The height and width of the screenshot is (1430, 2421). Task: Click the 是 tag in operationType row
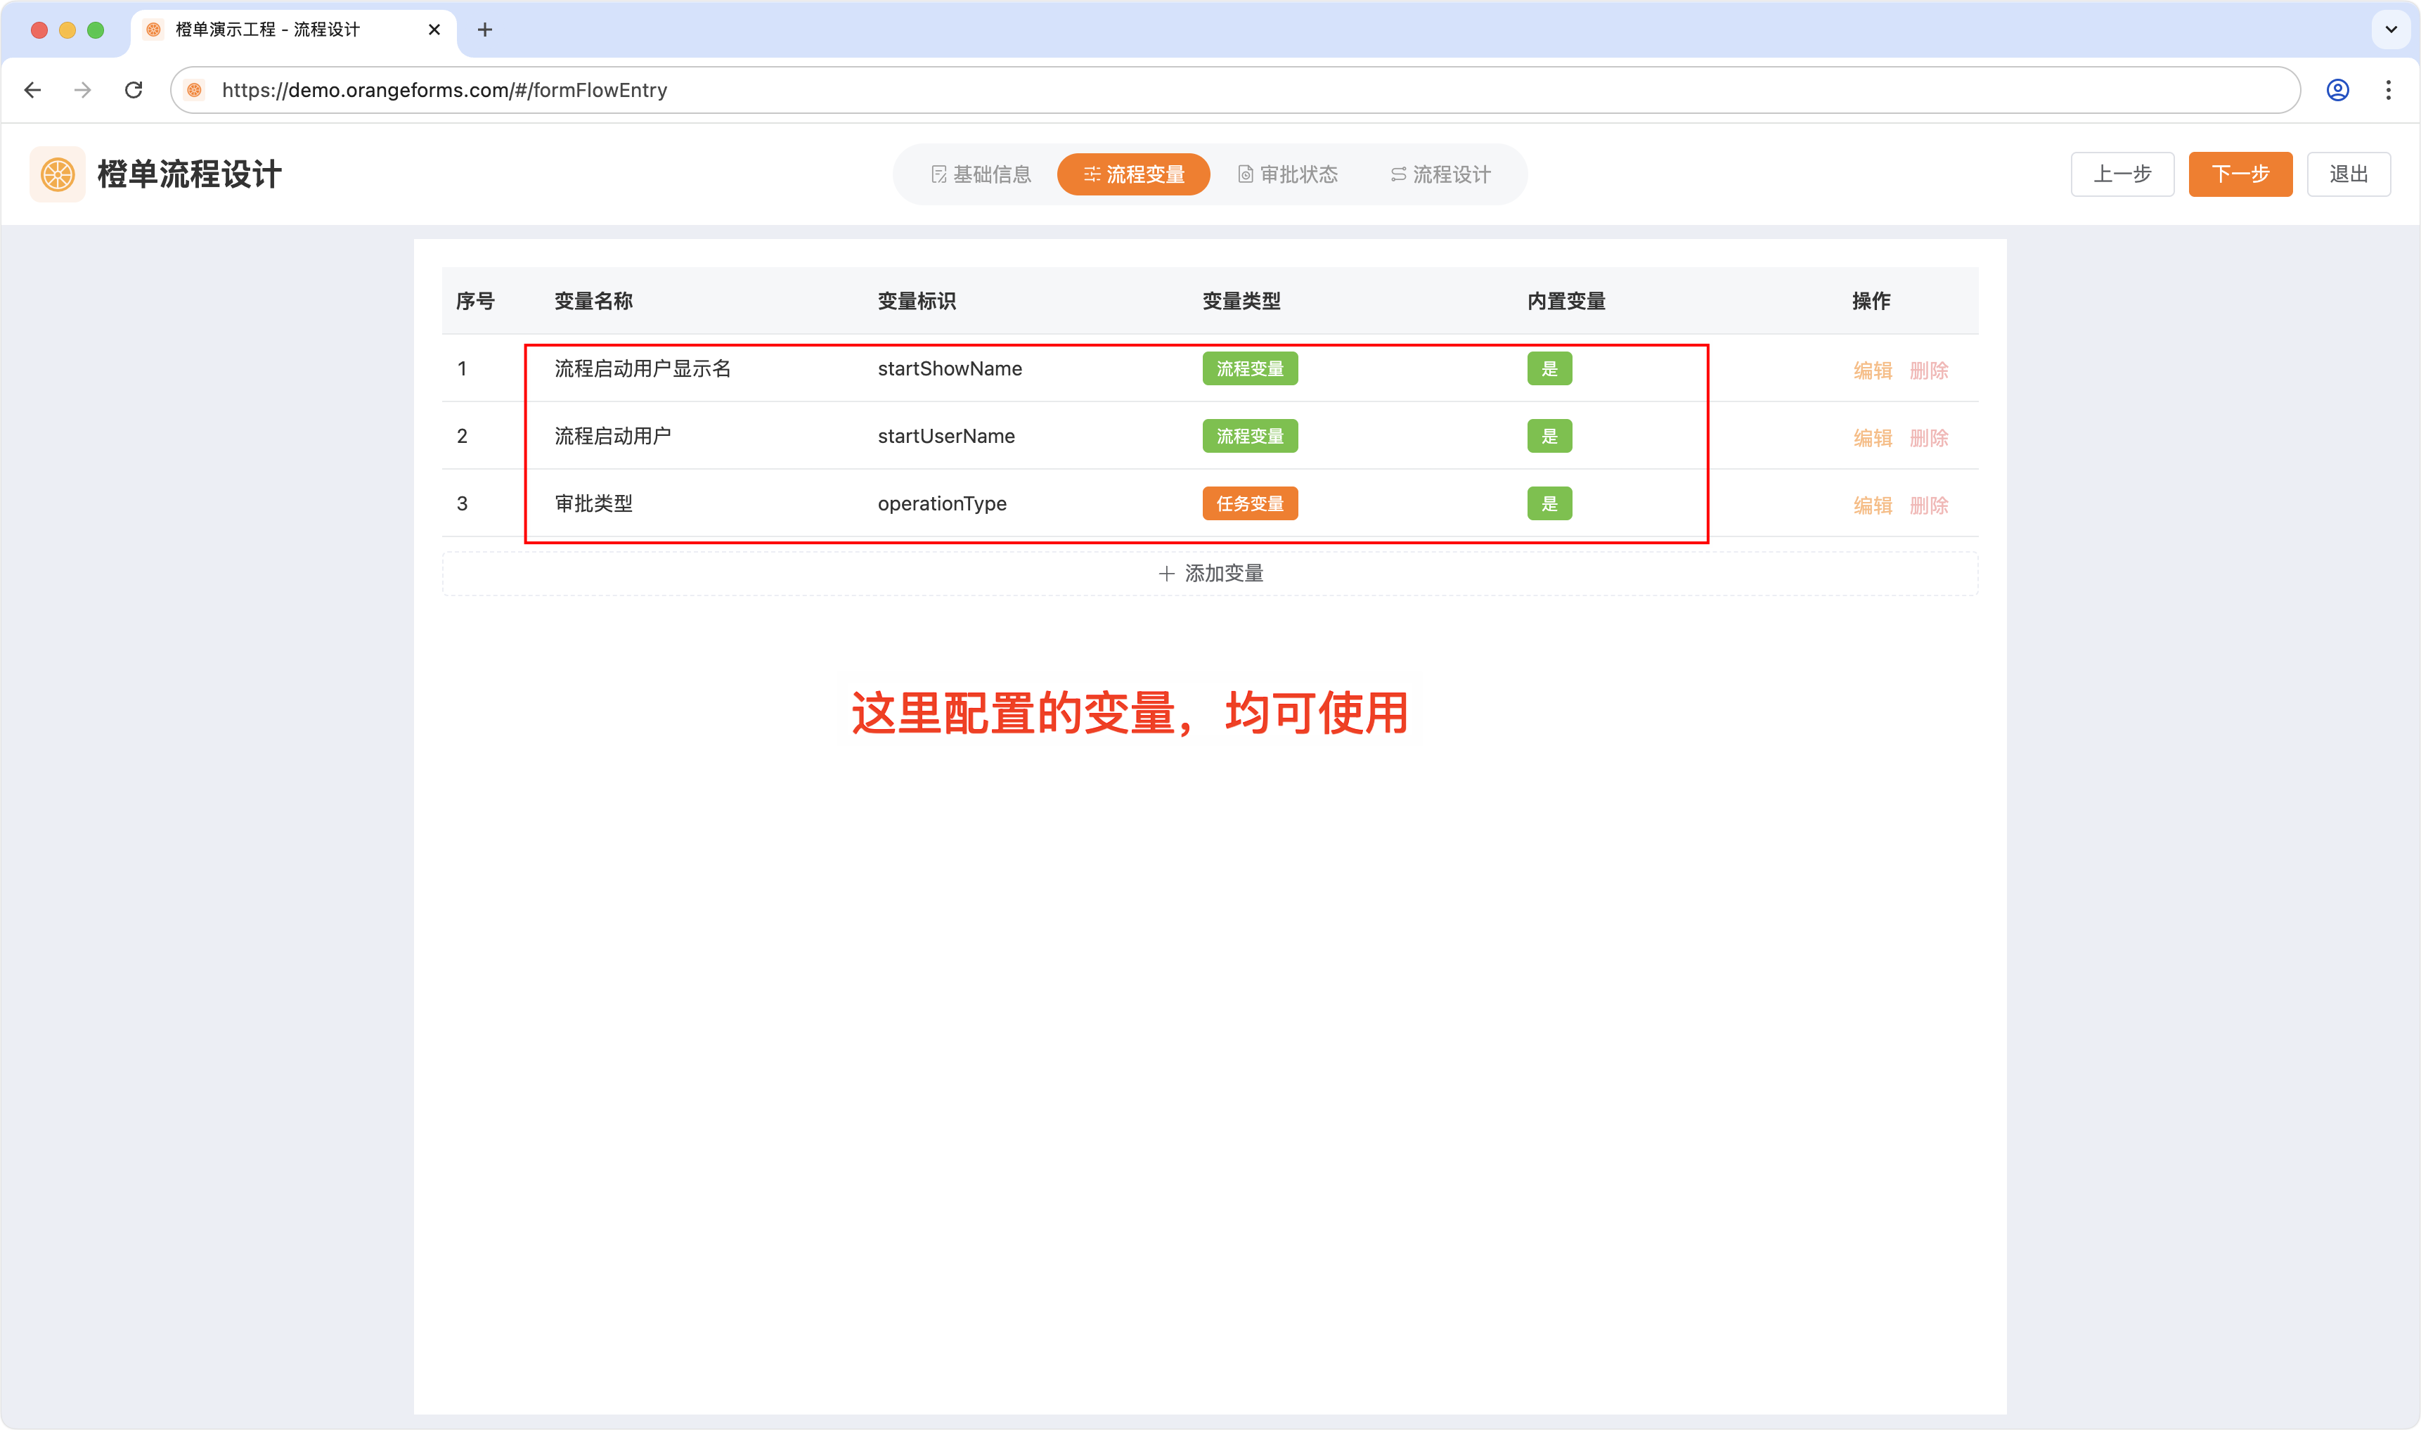coord(1549,504)
